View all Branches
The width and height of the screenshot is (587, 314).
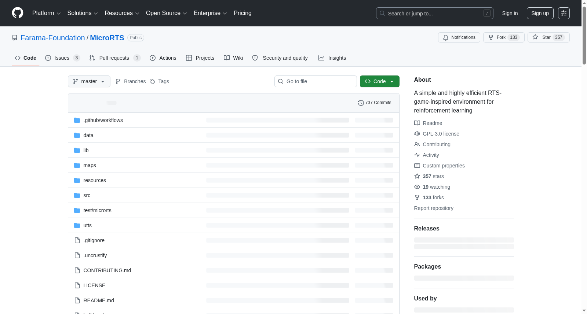[x=131, y=81]
